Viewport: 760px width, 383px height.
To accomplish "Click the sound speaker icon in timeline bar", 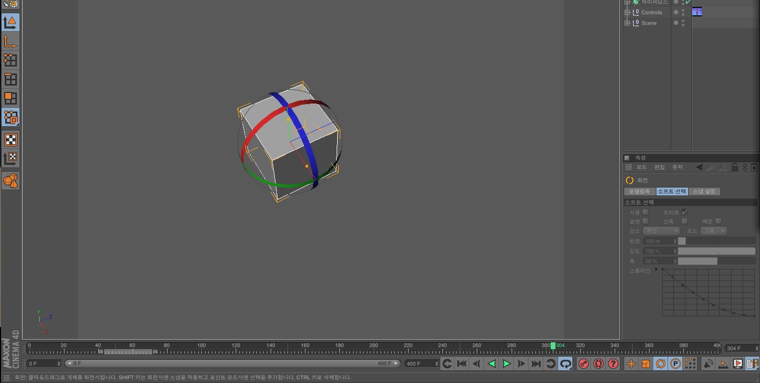I will click(708, 363).
